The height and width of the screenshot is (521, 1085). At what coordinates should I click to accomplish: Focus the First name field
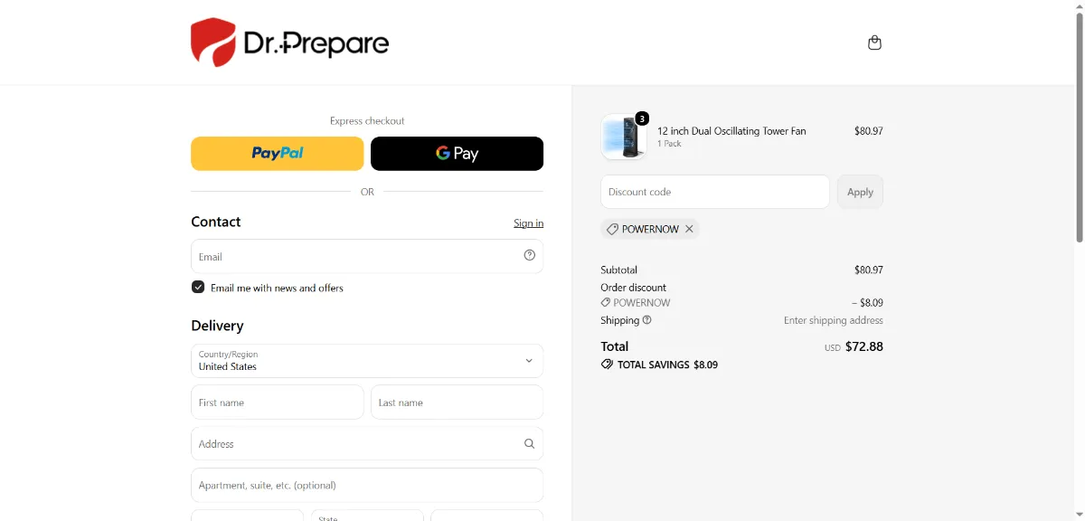(278, 403)
